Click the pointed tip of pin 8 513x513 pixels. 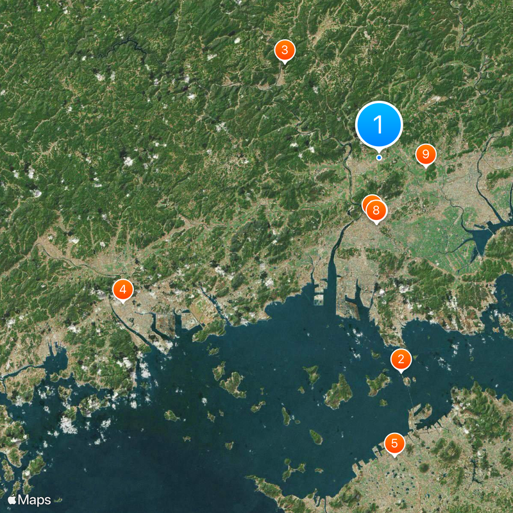pyautogui.click(x=376, y=223)
